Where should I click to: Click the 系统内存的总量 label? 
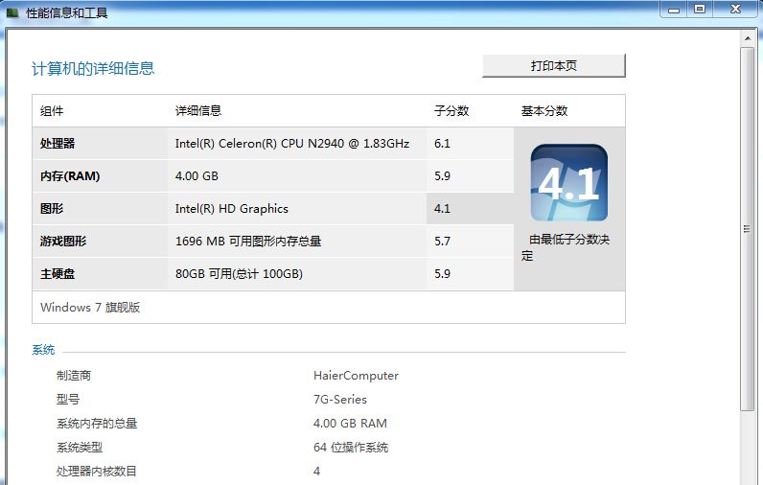click(x=97, y=424)
